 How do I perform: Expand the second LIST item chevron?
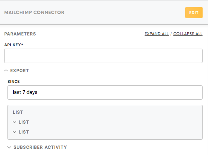[15, 132]
